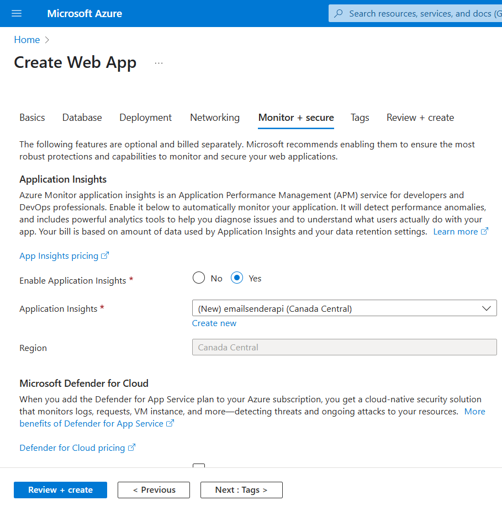
Task: Click the Previous button
Action: 154,490
